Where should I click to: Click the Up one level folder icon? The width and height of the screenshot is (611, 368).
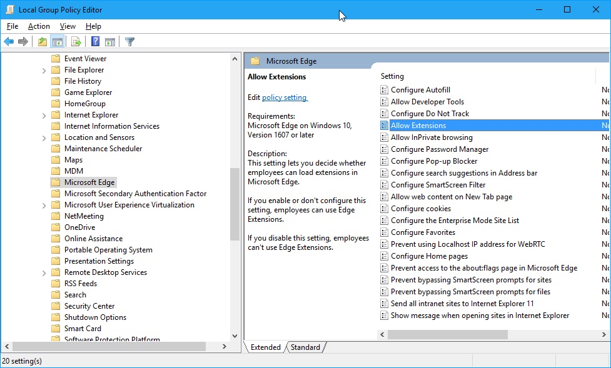pos(43,41)
